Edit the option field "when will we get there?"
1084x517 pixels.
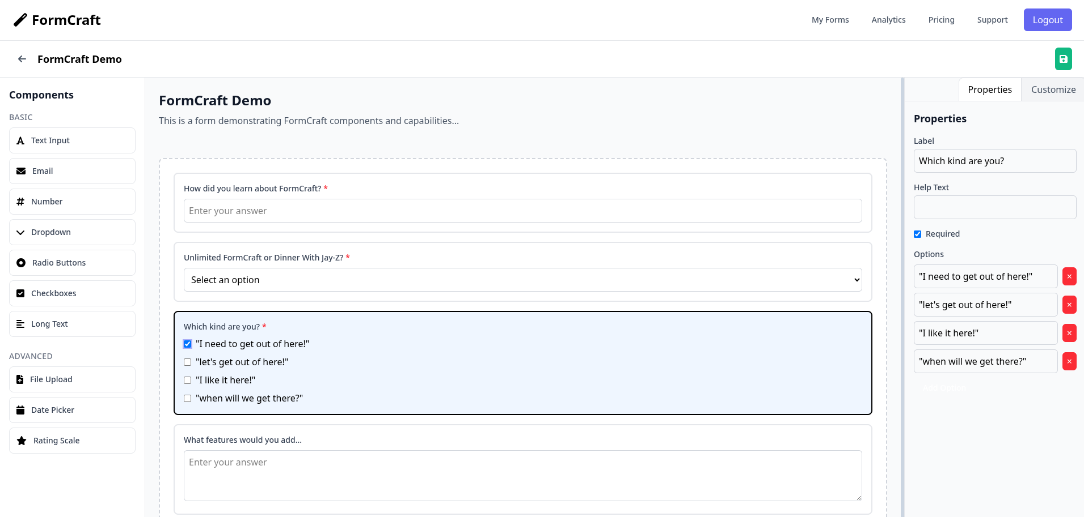pos(985,361)
